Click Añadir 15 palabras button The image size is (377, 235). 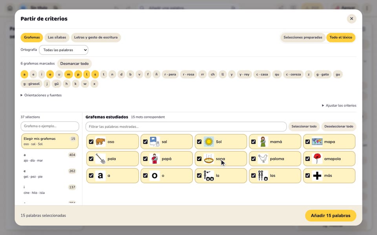click(x=331, y=215)
